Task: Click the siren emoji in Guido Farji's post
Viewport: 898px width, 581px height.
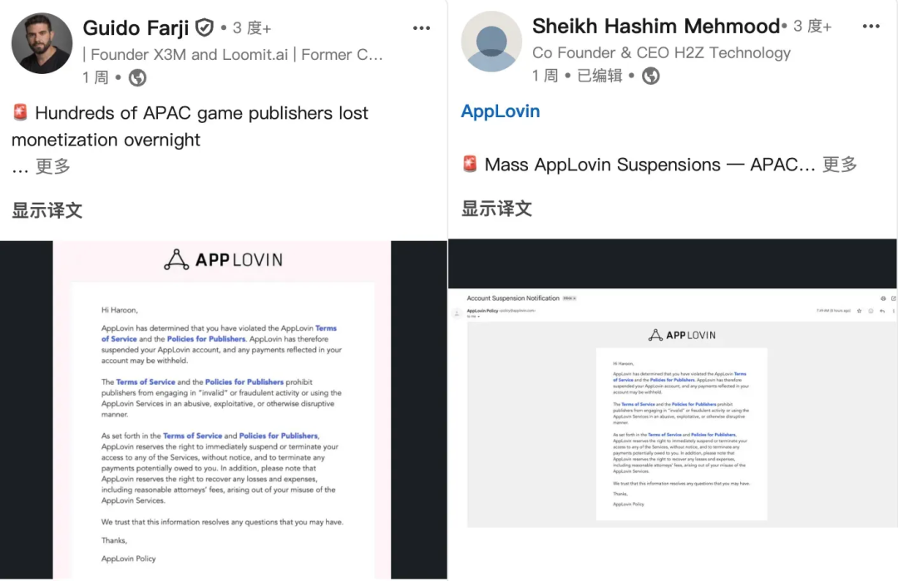Action: point(20,112)
